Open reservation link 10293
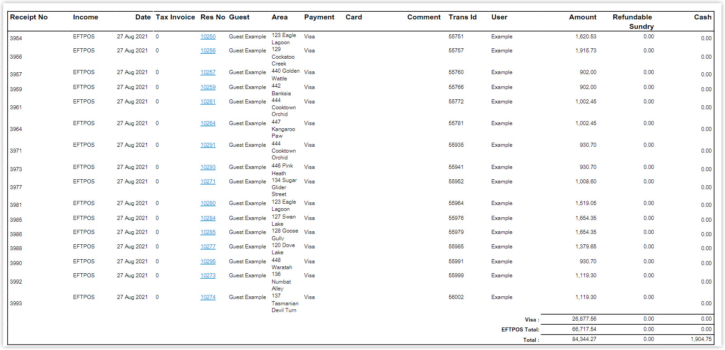The height and width of the screenshot is (350, 725). (208, 167)
